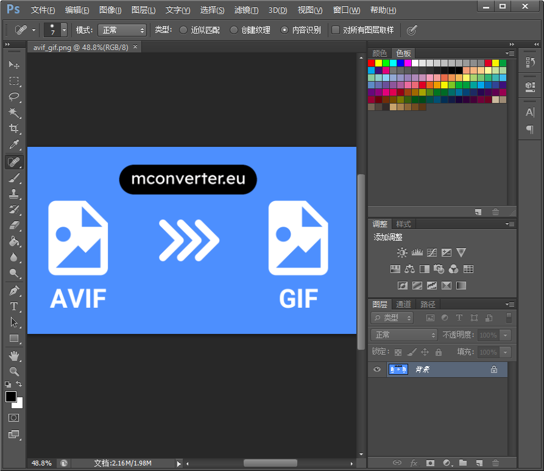Select the Crop tool

[14, 129]
